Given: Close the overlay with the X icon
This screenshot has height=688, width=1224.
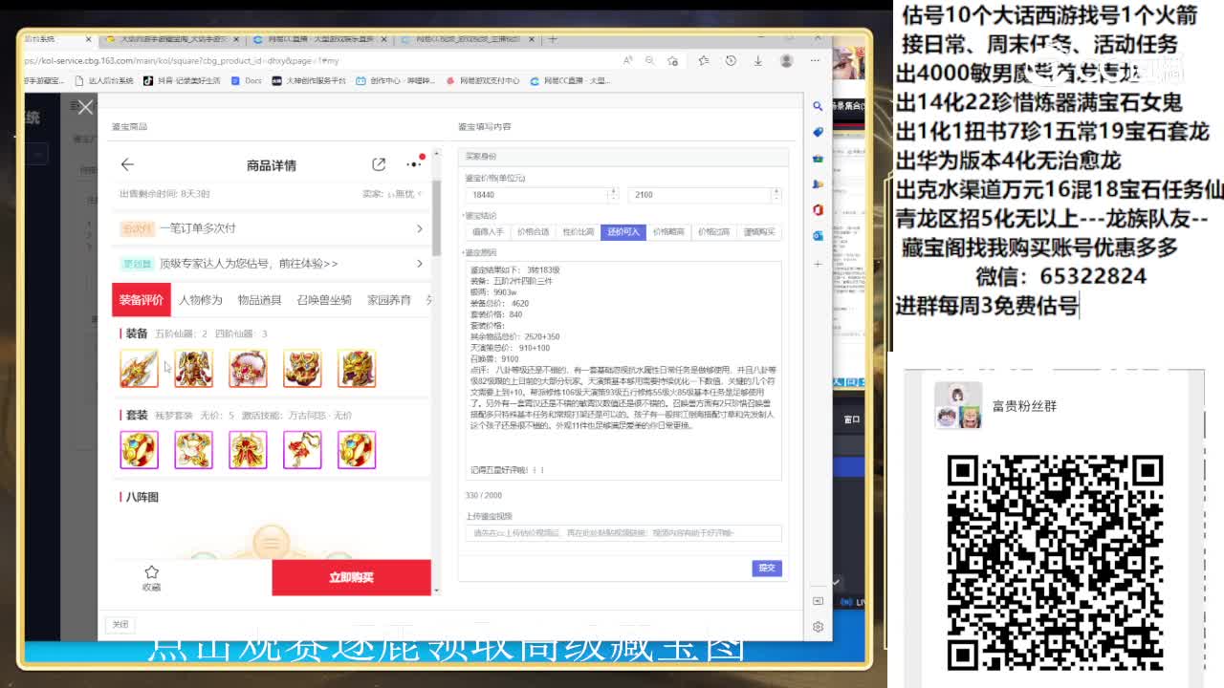Looking at the screenshot, I should (85, 107).
